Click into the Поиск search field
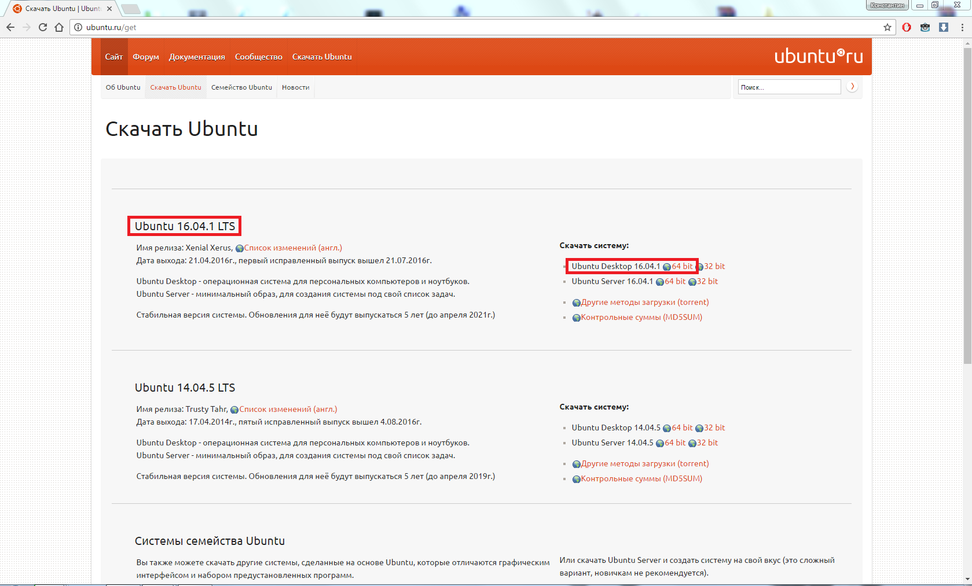Screen dimensions: 972x586 (x=788, y=87)
